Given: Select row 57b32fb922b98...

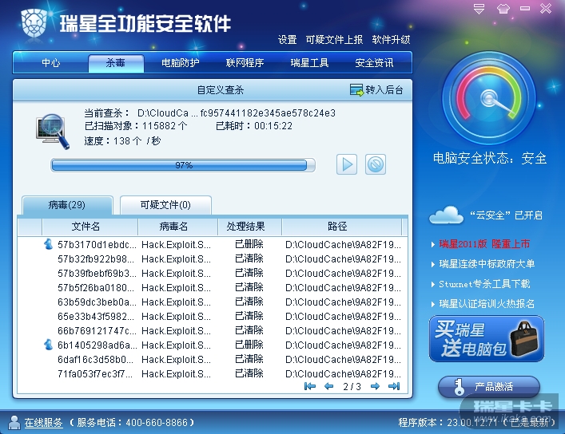Looking at the screenshot, I should tap(213, 258).
